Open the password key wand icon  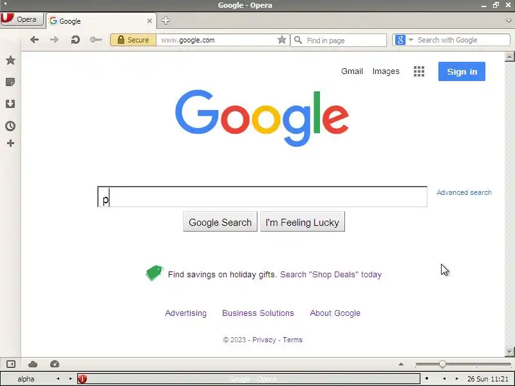(x=96, y=40)
